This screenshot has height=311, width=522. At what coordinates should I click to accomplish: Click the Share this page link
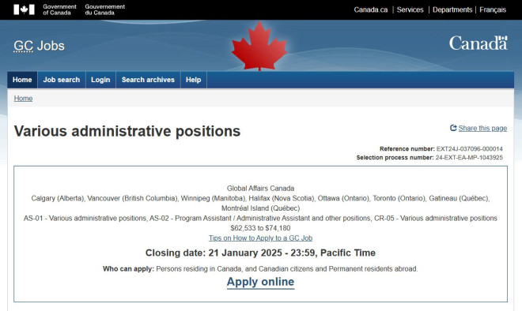point(482,128)
